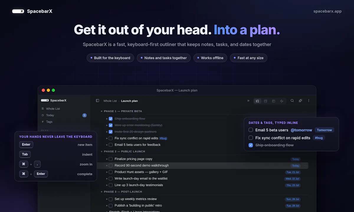Click the Tue, 21 Jul date badge
Screen dimensions: 354x212
pyautogui.click(x=293, y=172)
